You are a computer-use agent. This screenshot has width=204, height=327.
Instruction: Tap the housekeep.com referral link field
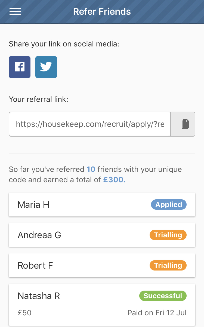click(90, 124)
